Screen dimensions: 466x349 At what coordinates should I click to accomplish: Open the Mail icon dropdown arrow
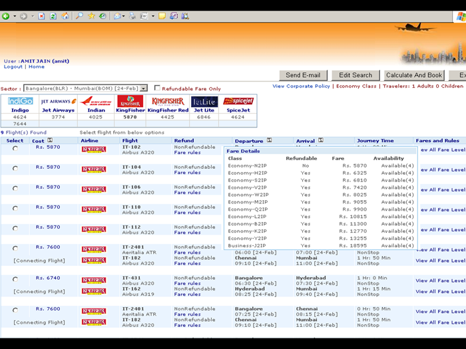click(x=124, y=16)
